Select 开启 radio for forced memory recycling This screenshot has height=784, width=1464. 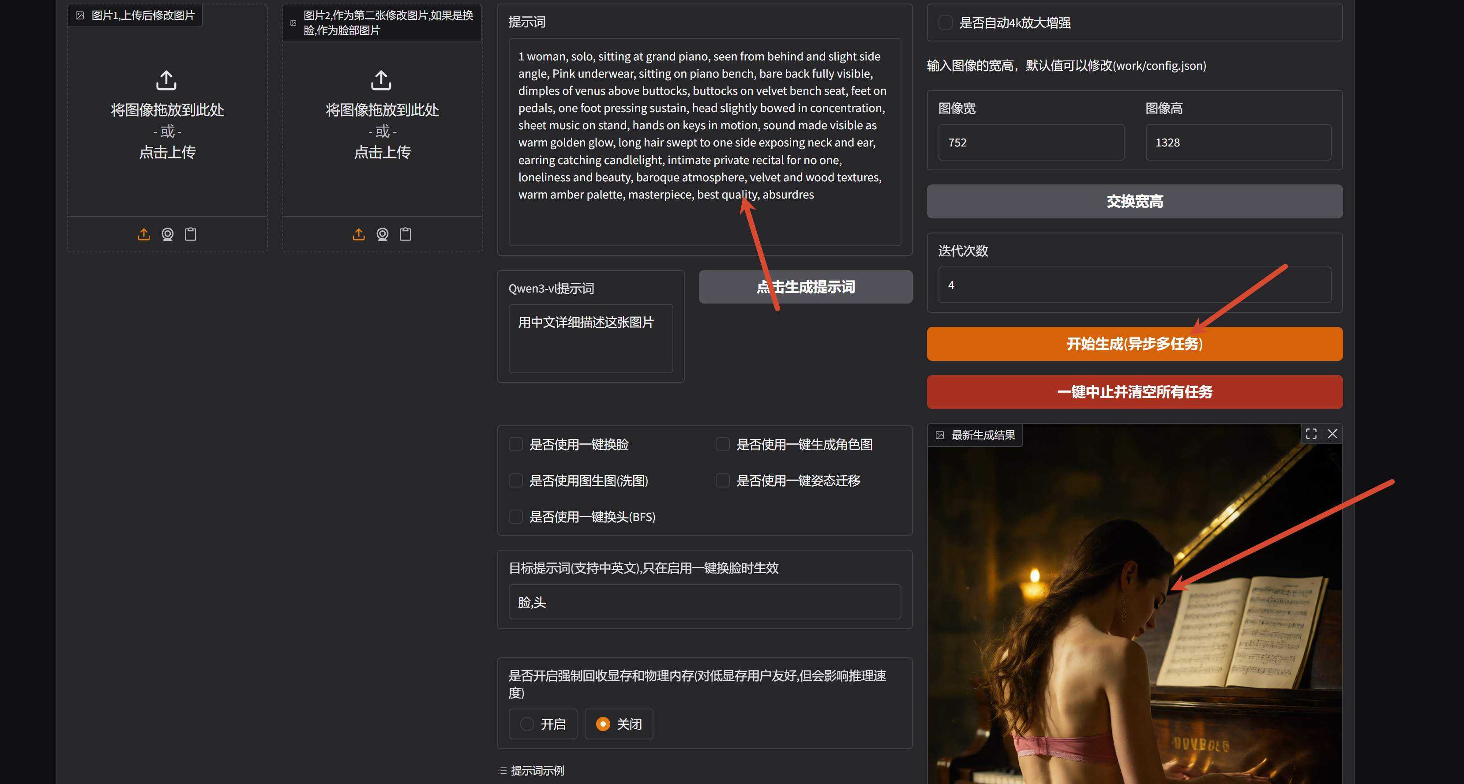(527, 724)
